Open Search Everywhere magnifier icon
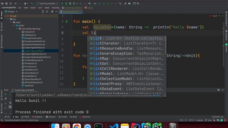The height and width of the screenshot is (128, 228). (x=138, y=4)
